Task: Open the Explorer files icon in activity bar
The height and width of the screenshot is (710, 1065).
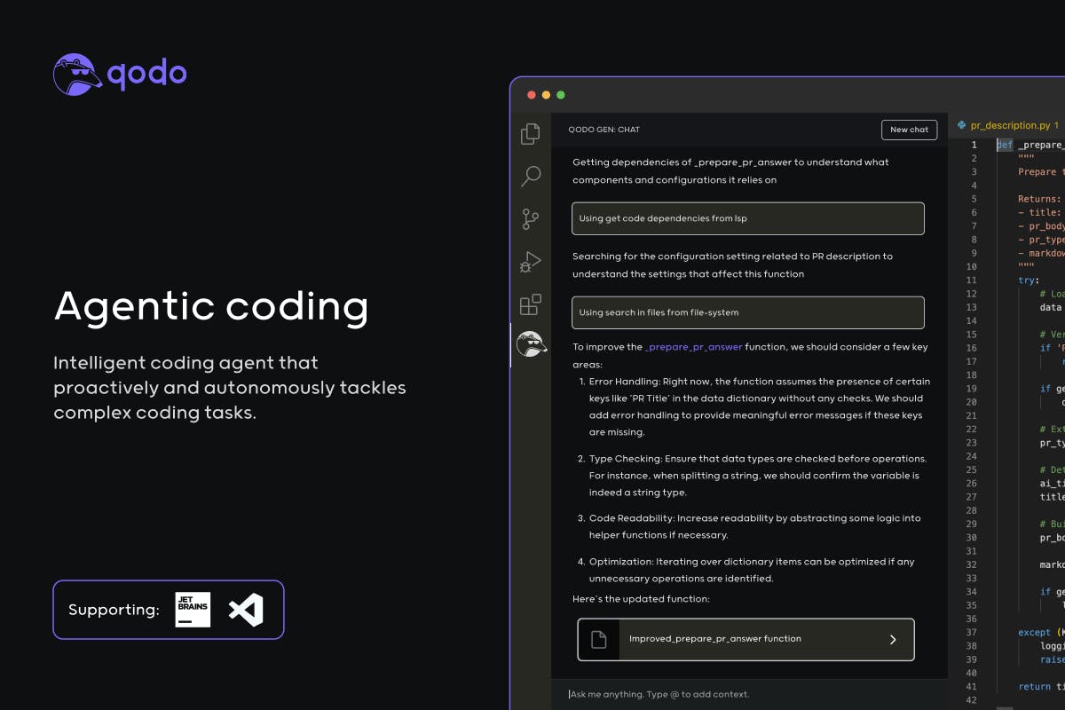Action: 531,133
